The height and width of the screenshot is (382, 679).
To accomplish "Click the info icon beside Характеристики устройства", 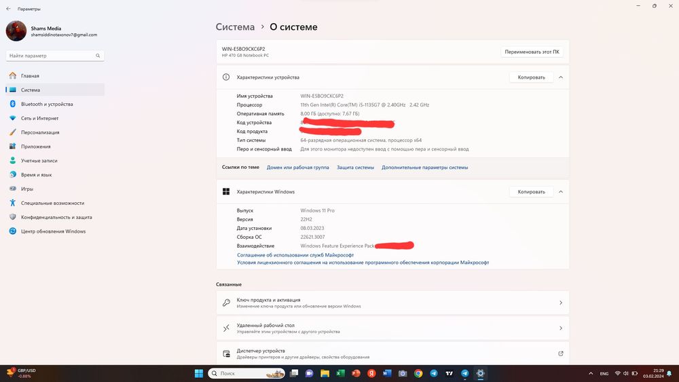I will tap(226, 77).
